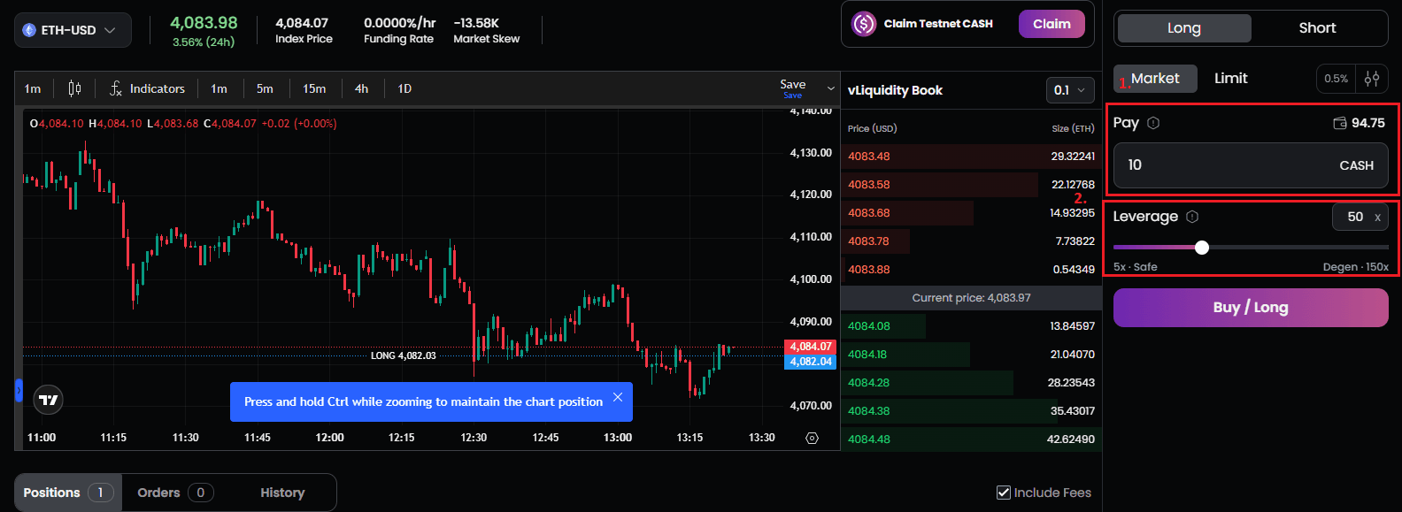Select the Limit order type
1402x512 pixels.
[x=1230, y=79]
